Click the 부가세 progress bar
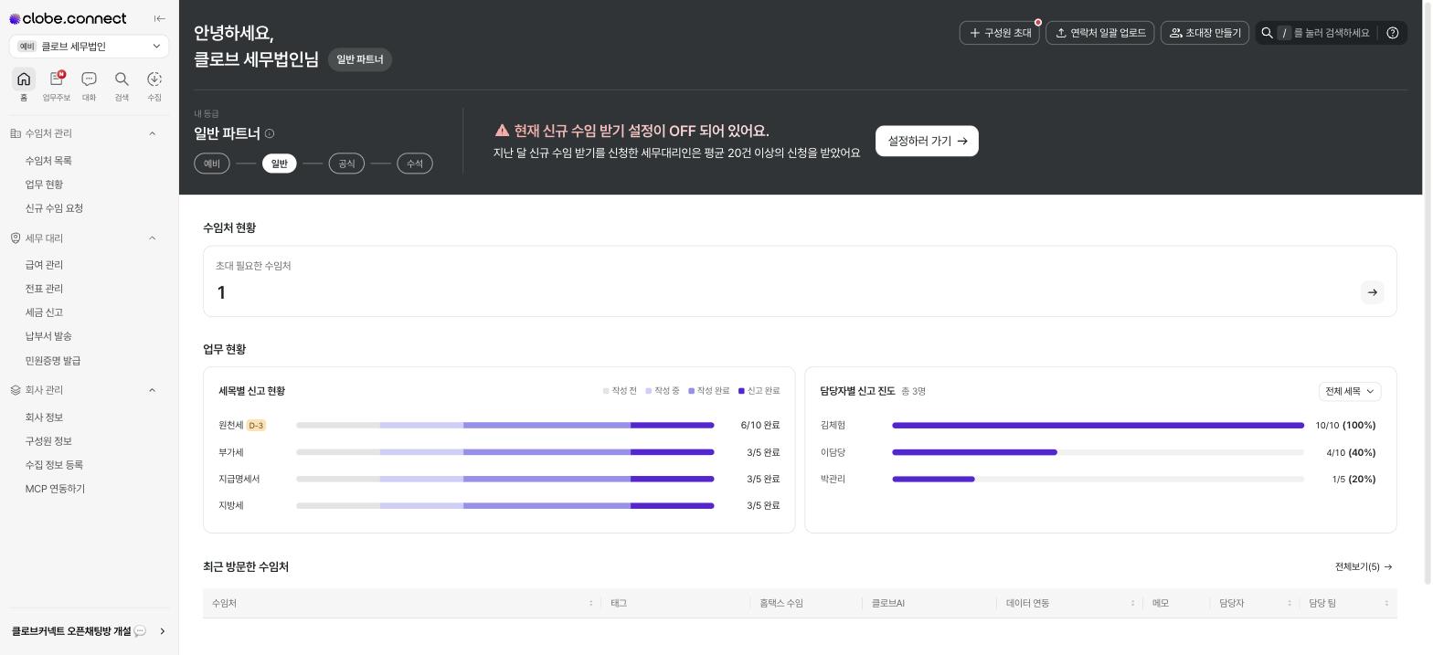Screen dimensions: 1433x655 coord(505,452)
